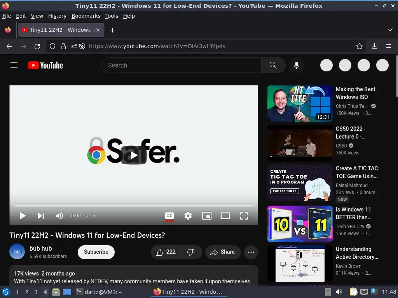Open the YouTube guide hamburger menu
398x298 pixels.
pos(14,65)
